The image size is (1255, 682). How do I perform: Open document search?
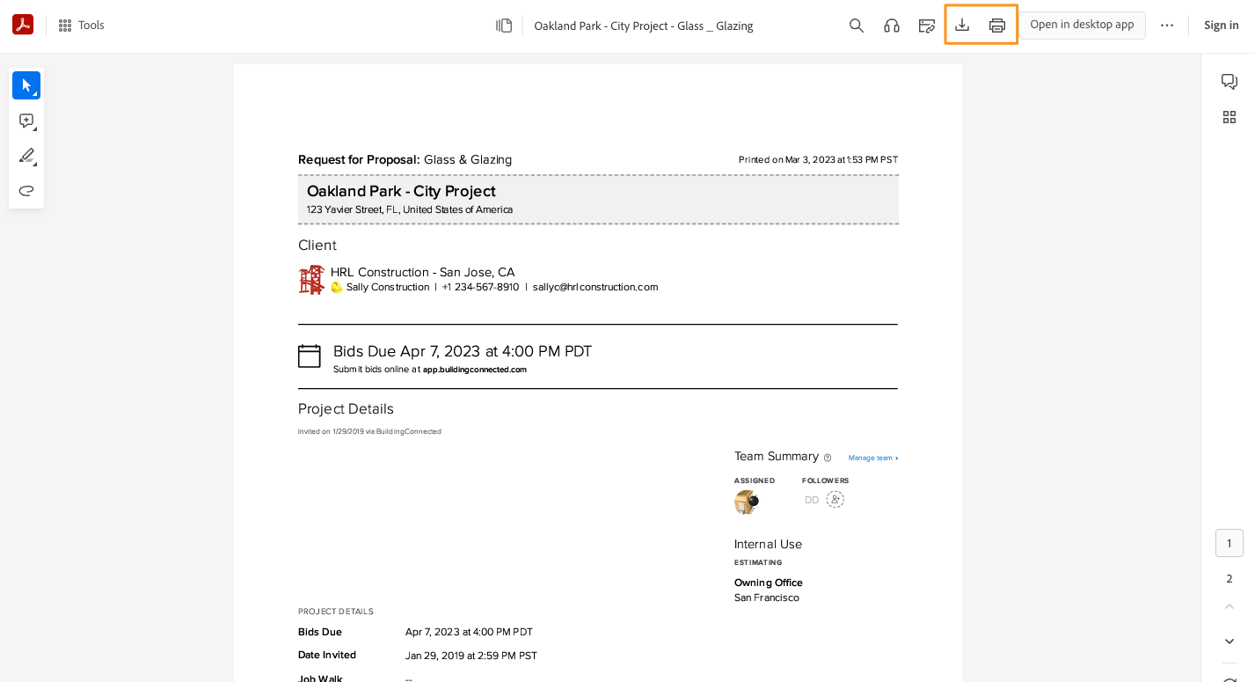(856, 26)
